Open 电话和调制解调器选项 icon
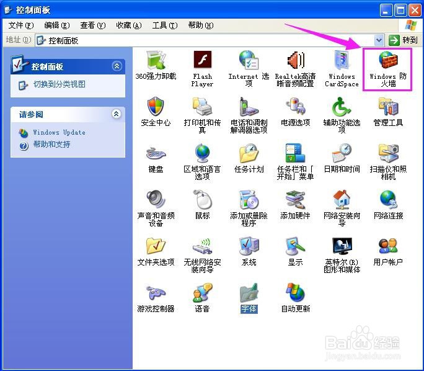 [249, 106]
